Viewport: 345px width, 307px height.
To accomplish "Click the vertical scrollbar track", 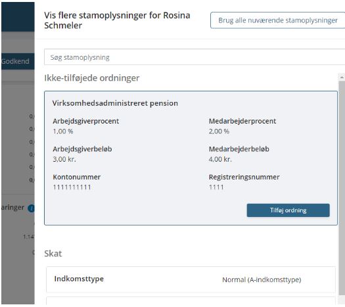I will [342, 188].
